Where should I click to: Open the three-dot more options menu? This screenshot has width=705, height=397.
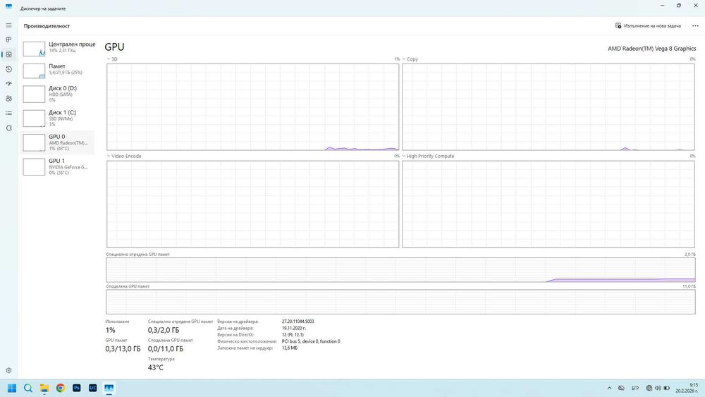coord(695,25)
